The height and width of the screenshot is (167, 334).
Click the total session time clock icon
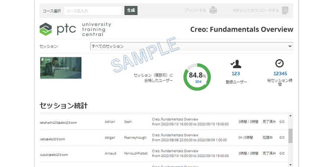click(x=279, y=63)
